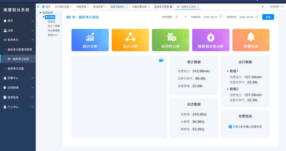The width and height of the screenshot is (286, 151).
Task: Click sidebar 首页 home icon
Action: click(5, 21)
